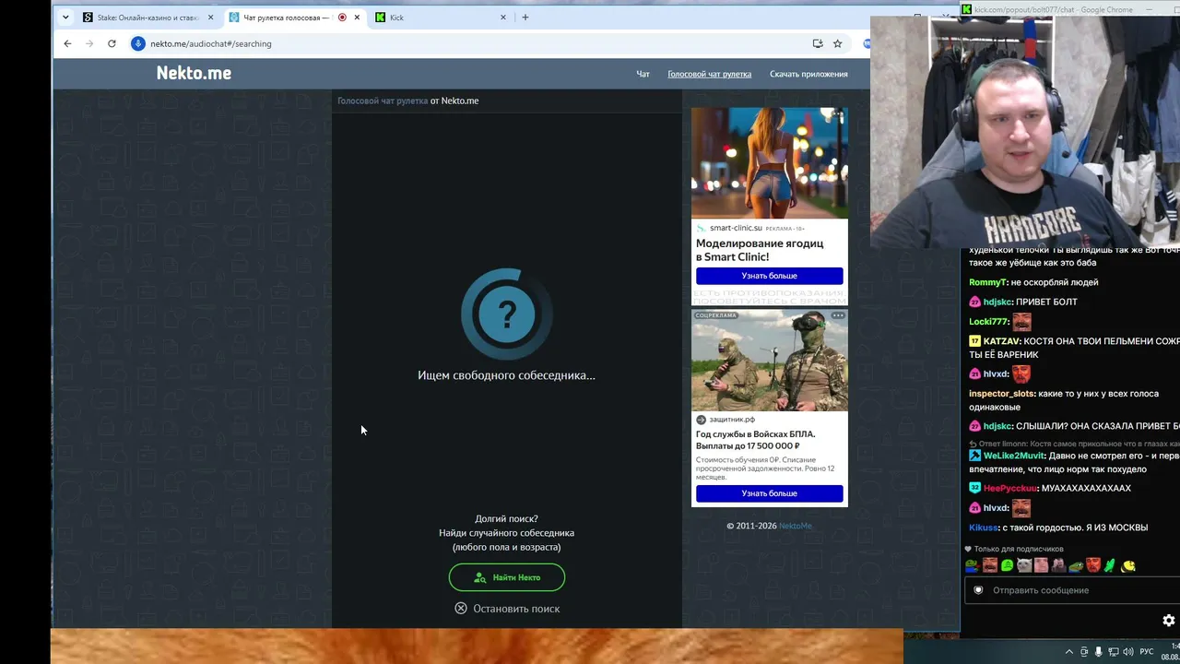Screen dimensions: 1180x664
Task: Open the Чат menu item
Action: [643, 74]
